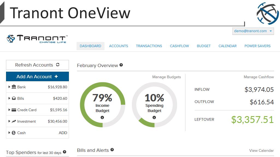Expand the Credit Card accounts row
Viewport: 280px width, 157px height.
tap(9, 110)
